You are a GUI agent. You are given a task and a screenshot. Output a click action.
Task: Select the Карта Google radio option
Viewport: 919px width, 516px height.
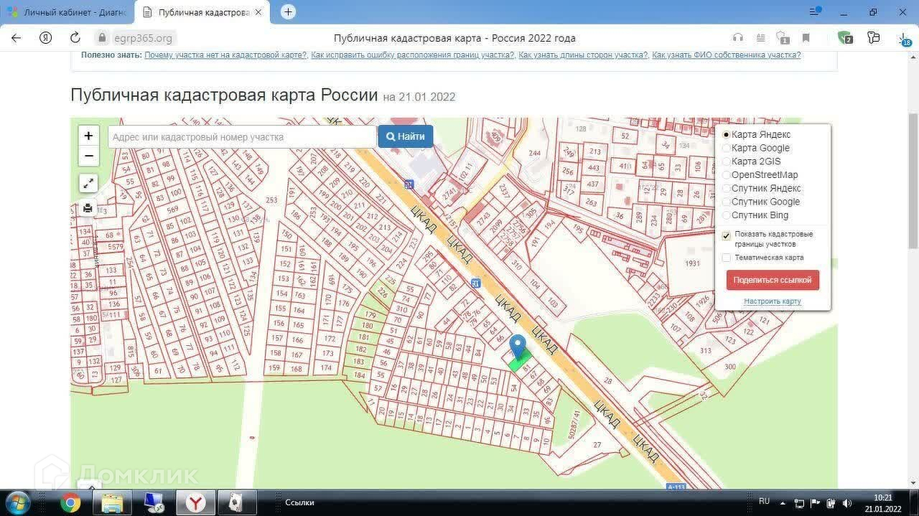[726, 148]
